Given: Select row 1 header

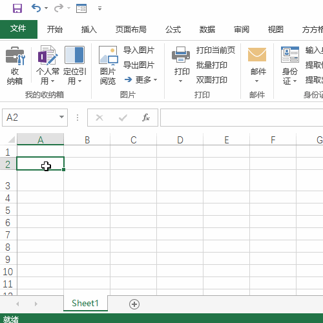Looking at the screenshot, I should point(8,152).
